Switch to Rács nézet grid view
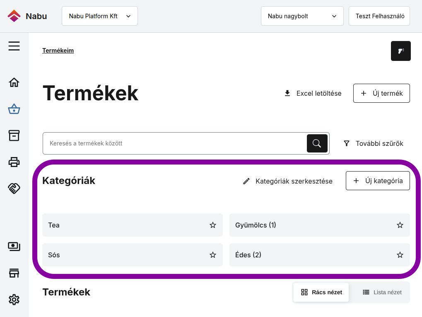Viewport: 422px width, 317px height. click(321, 292)
